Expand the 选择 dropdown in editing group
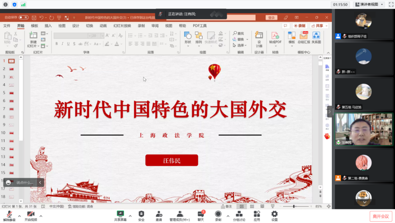Screen dimensions: 395x223 click(x=241, y=45)
